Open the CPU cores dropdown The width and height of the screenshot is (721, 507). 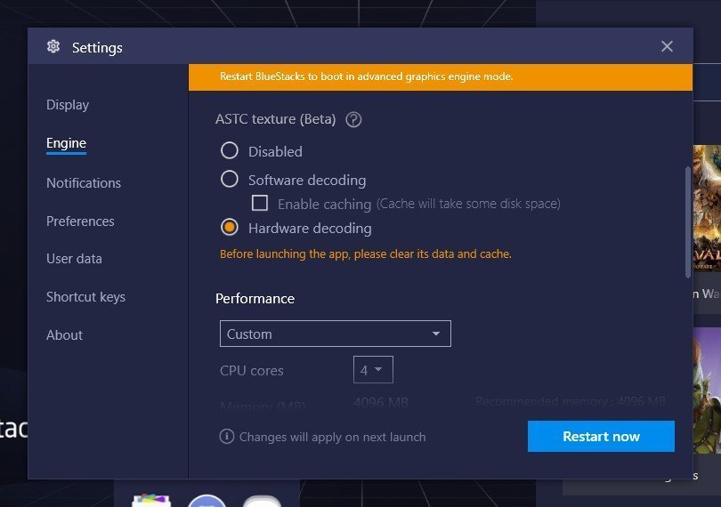click(x=373, y=369)
